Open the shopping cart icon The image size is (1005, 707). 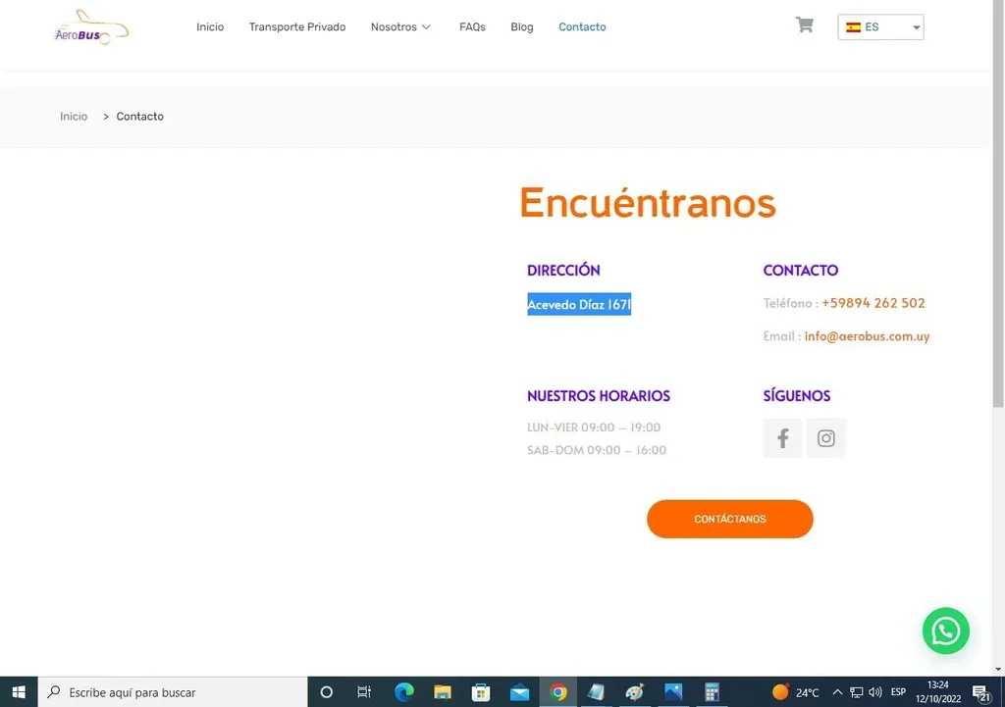[x=804, y=26]
